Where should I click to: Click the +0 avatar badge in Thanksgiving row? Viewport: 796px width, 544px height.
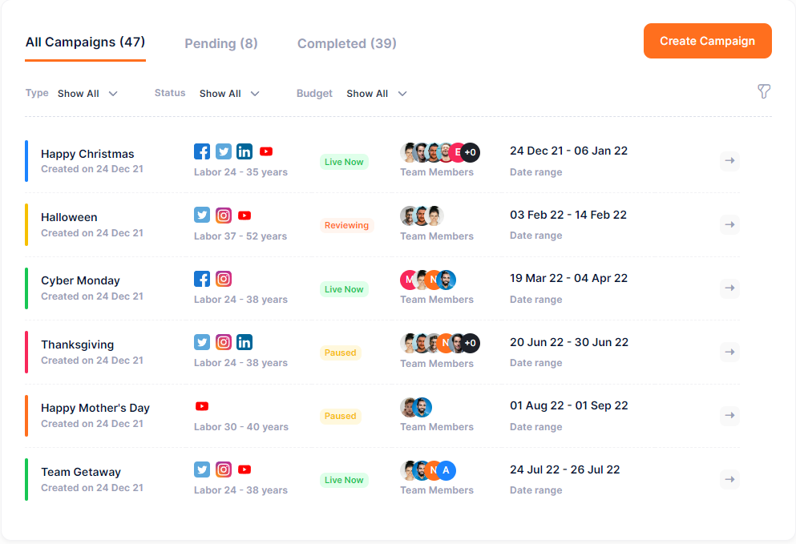tap(471, 343)
